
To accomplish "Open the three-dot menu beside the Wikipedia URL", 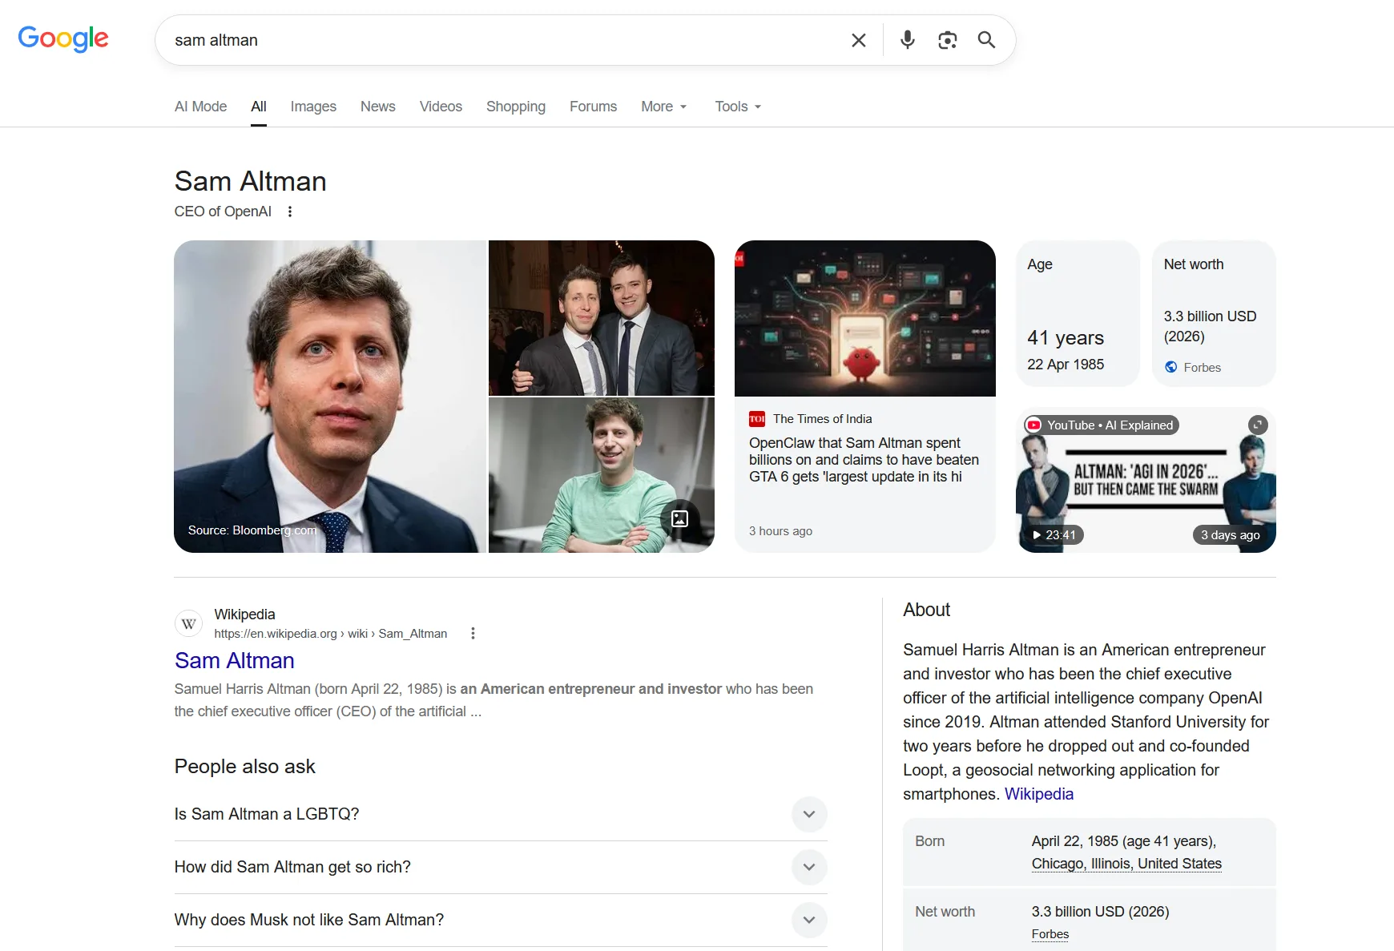I will click(x=473, y=634).
